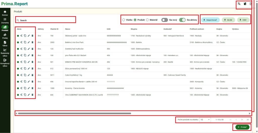Screen dimensions: 258x133
Task: Click the euro price icon for Svetelný had
Action: 21,49
